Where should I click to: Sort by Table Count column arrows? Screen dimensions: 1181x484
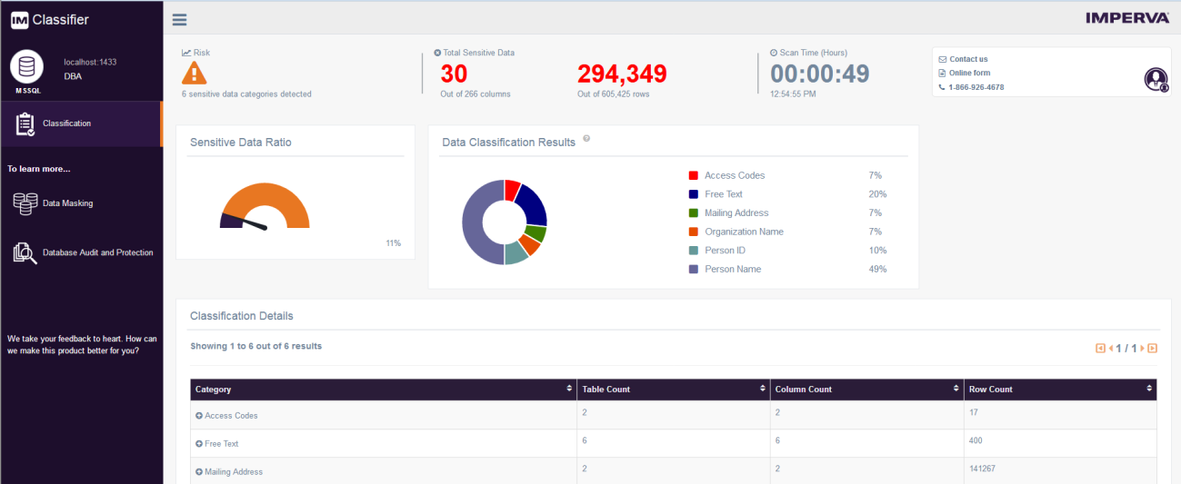(763, 389)
